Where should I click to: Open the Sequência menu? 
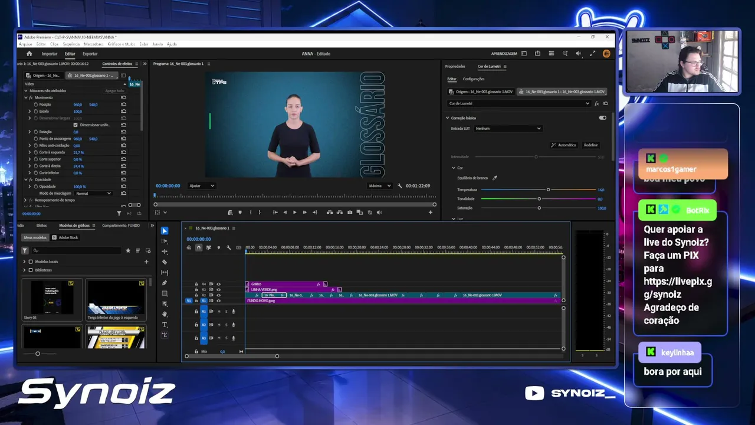coord(71,44)
